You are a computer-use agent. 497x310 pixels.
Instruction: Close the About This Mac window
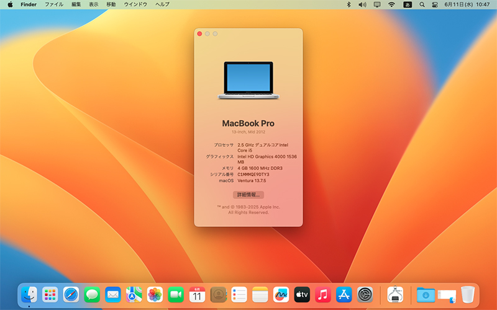(x=199, y=34)
